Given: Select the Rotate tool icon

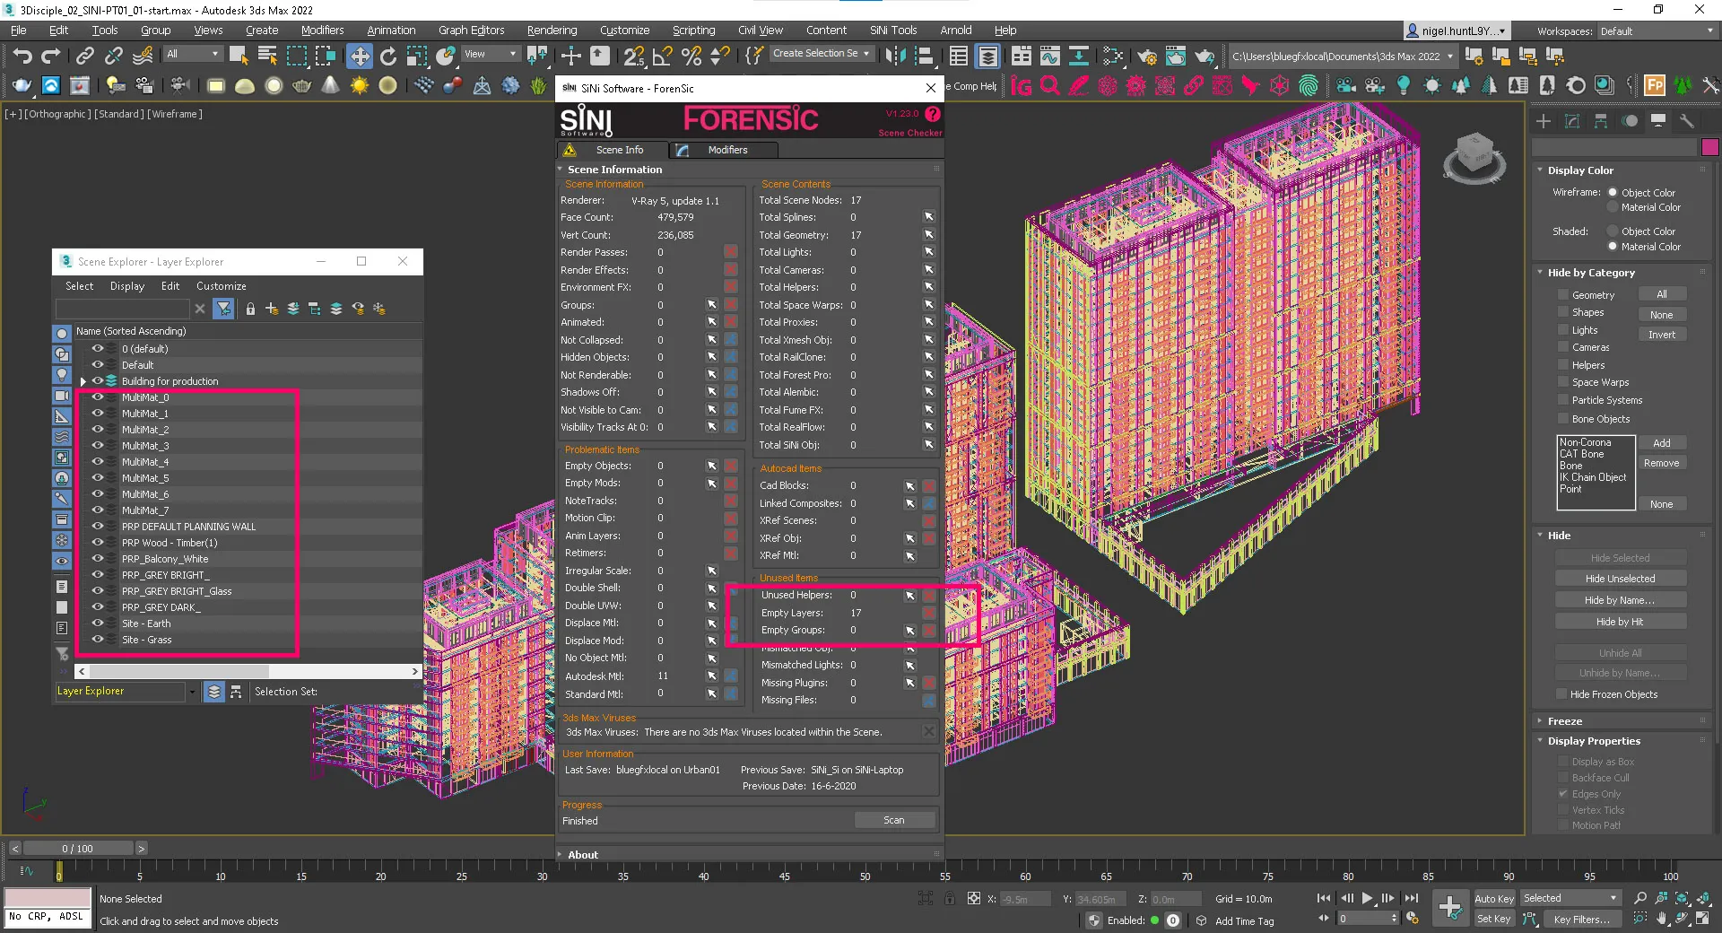Looking at the screenshot, I should 387,56.
